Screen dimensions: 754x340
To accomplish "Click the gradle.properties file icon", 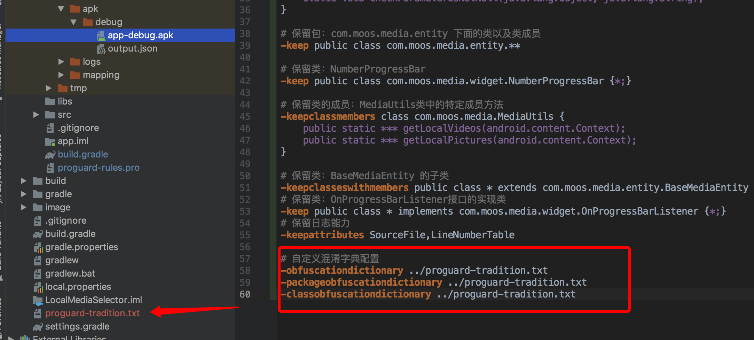I will [x=38, y=247].
